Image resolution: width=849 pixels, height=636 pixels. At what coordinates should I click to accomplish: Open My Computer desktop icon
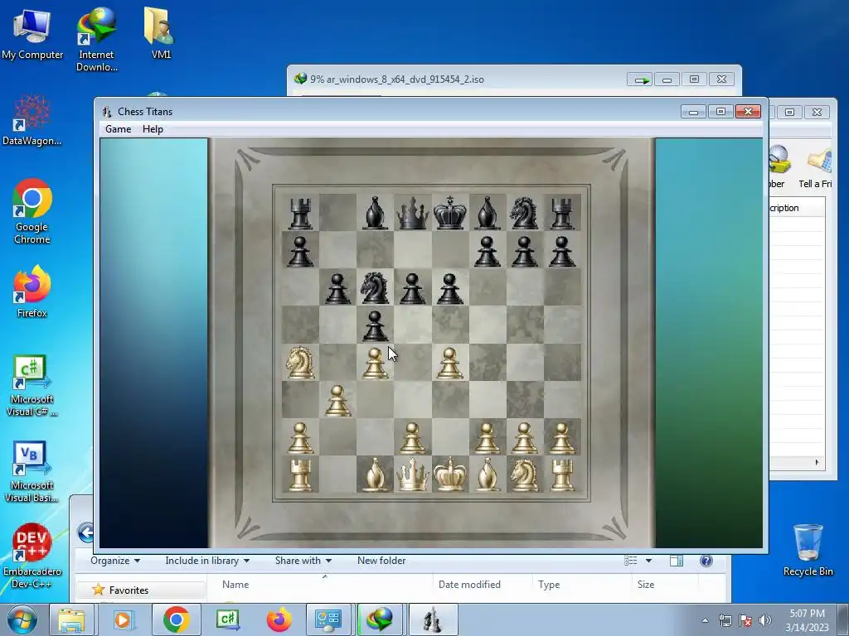32,35
